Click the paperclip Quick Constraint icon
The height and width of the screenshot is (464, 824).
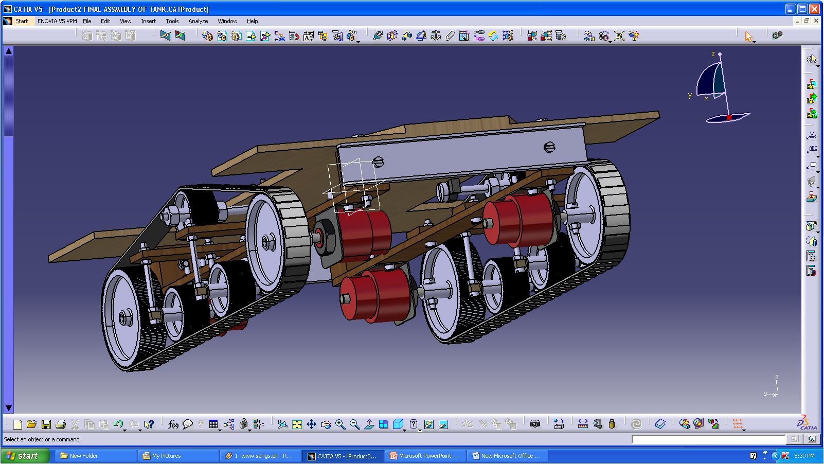450,35
